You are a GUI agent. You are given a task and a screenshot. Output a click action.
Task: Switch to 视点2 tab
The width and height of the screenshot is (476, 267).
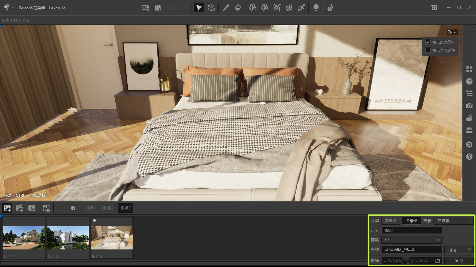point(108,208)
